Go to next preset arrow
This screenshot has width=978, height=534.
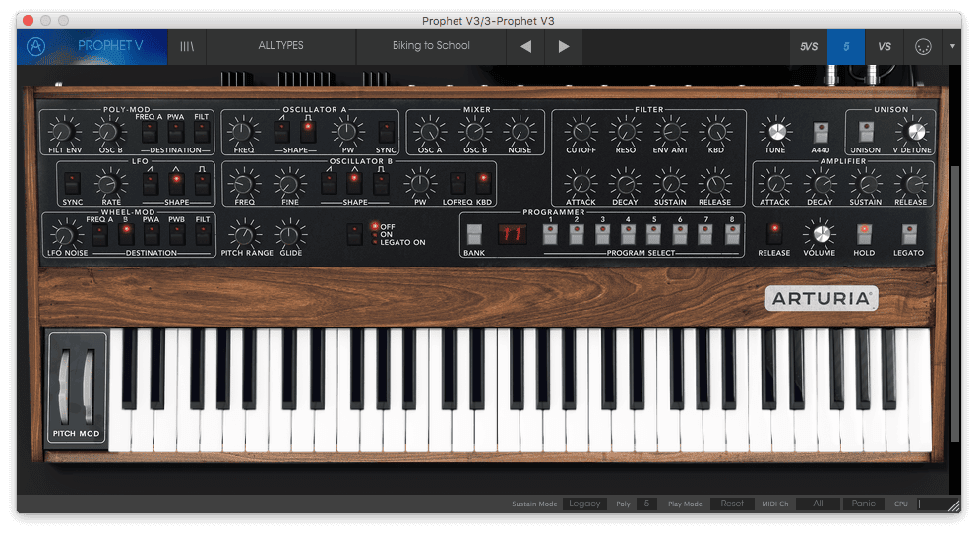pos(564,47)
